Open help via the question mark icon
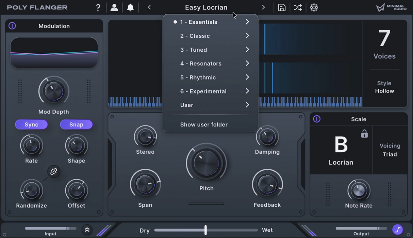This screenshot has width=413, height=238. (x=98, y=7)
